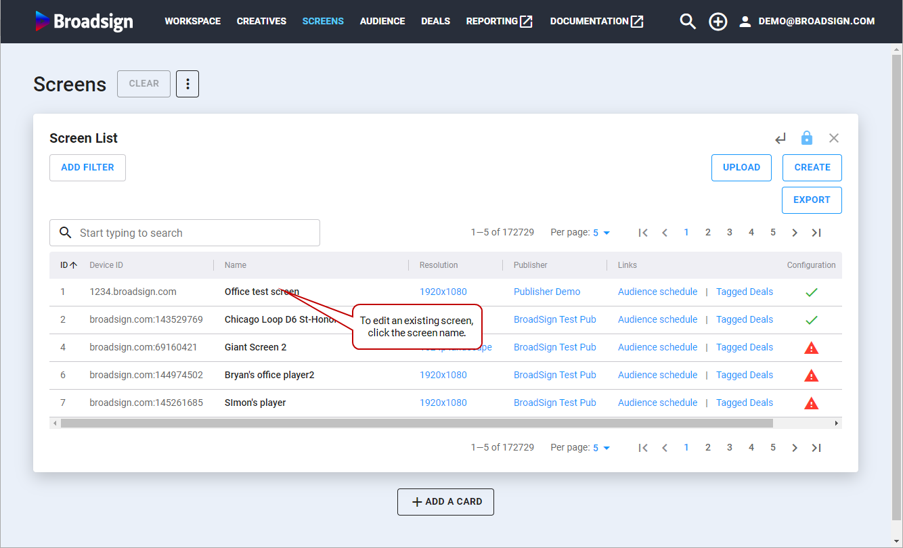Viewport: 903px width, 548px height.
Task: Sort by the ID column header arrow
Action: pyautogui.click(x=73, y=265)
